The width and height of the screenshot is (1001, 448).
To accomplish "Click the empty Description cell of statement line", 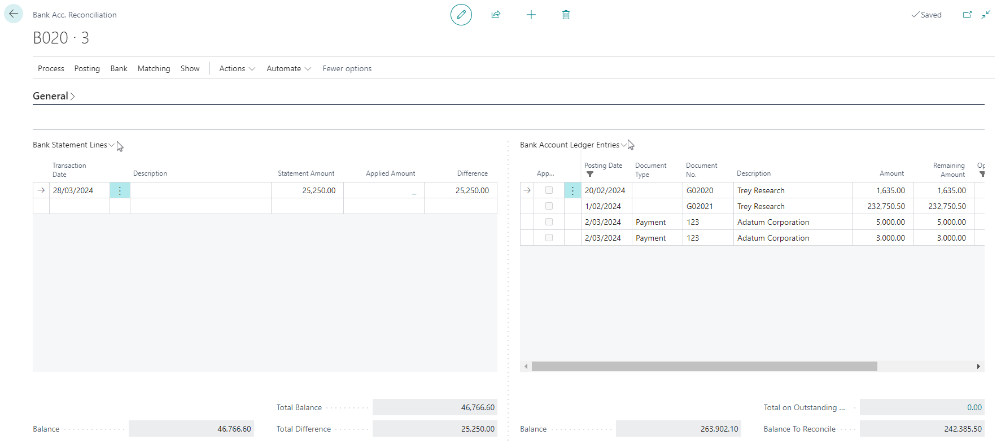I will point(200,190).
